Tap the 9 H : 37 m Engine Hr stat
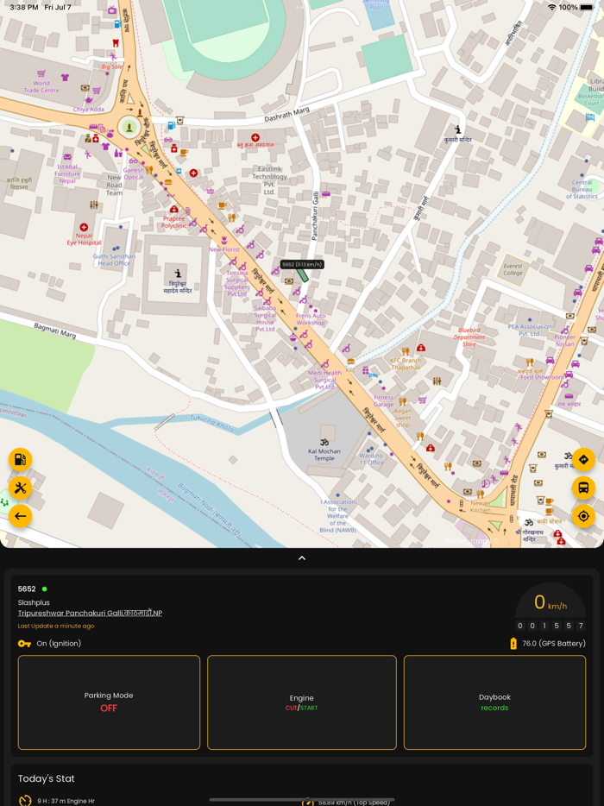The width and height of the screenshot is (604, 806). point(66,801)
